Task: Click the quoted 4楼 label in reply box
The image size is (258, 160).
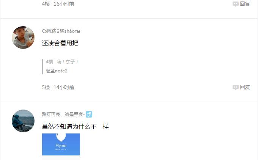Action: (49, 62)
